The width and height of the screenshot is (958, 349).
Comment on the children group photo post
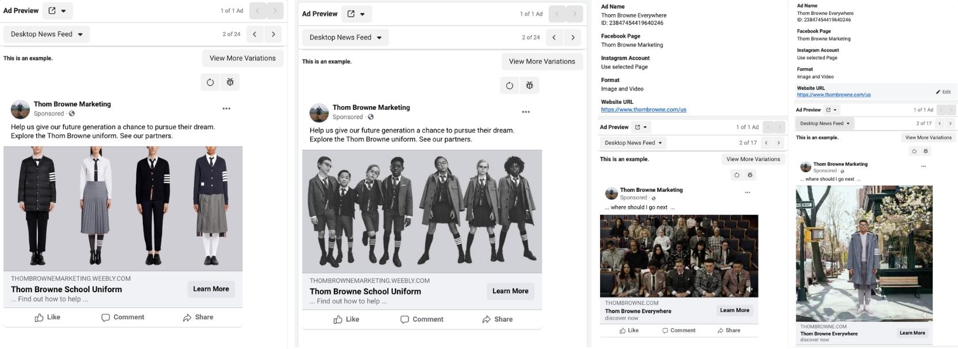pyautogui.click(x=422, y=320)
